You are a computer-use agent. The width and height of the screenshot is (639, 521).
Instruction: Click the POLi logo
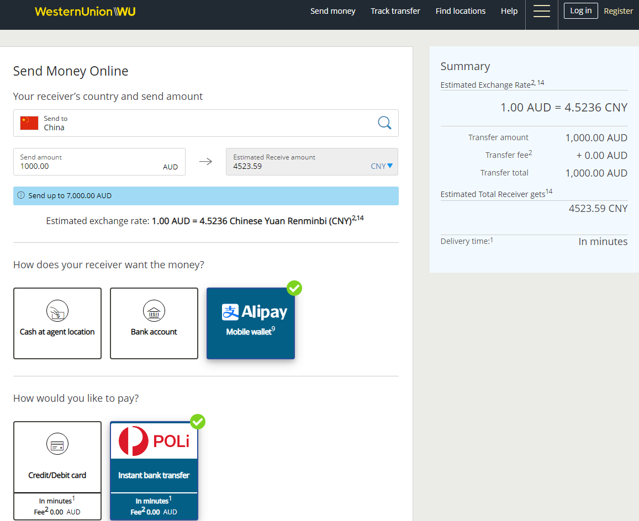154,441
